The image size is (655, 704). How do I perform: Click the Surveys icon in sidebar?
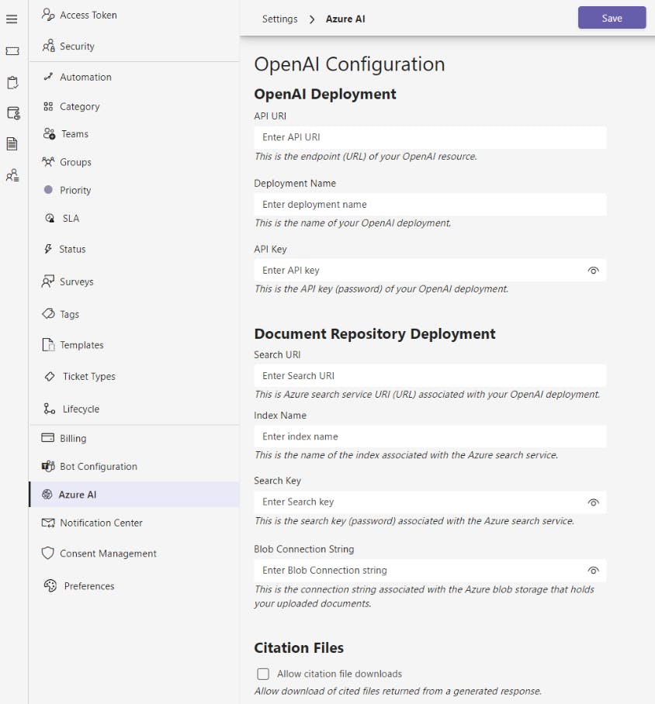tap(47, 281)
